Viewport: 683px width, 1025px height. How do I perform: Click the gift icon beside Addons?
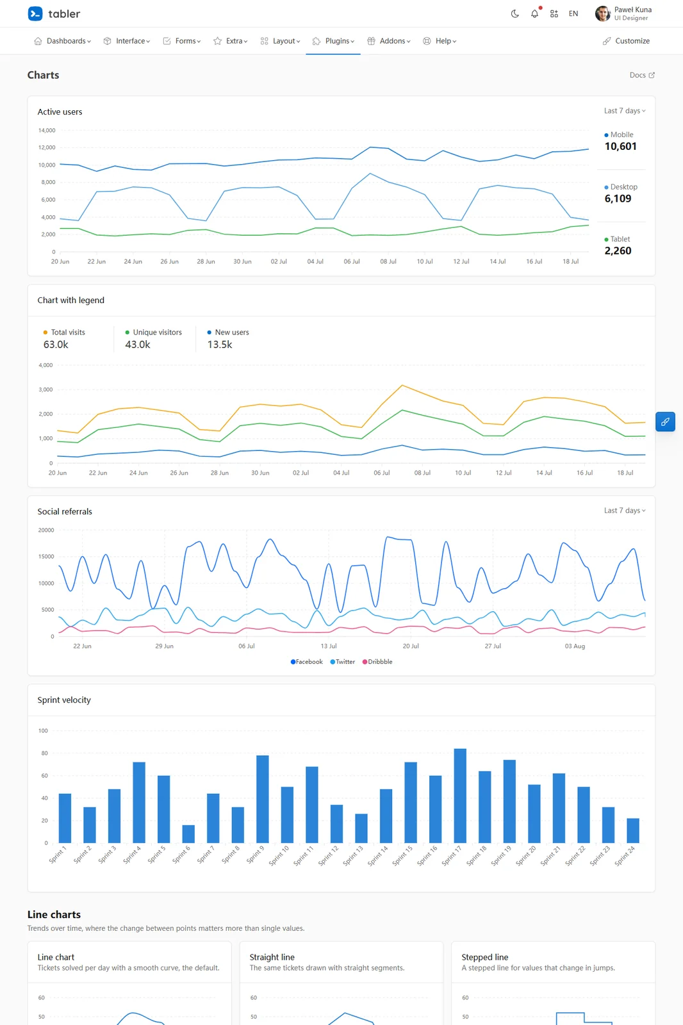371,41
